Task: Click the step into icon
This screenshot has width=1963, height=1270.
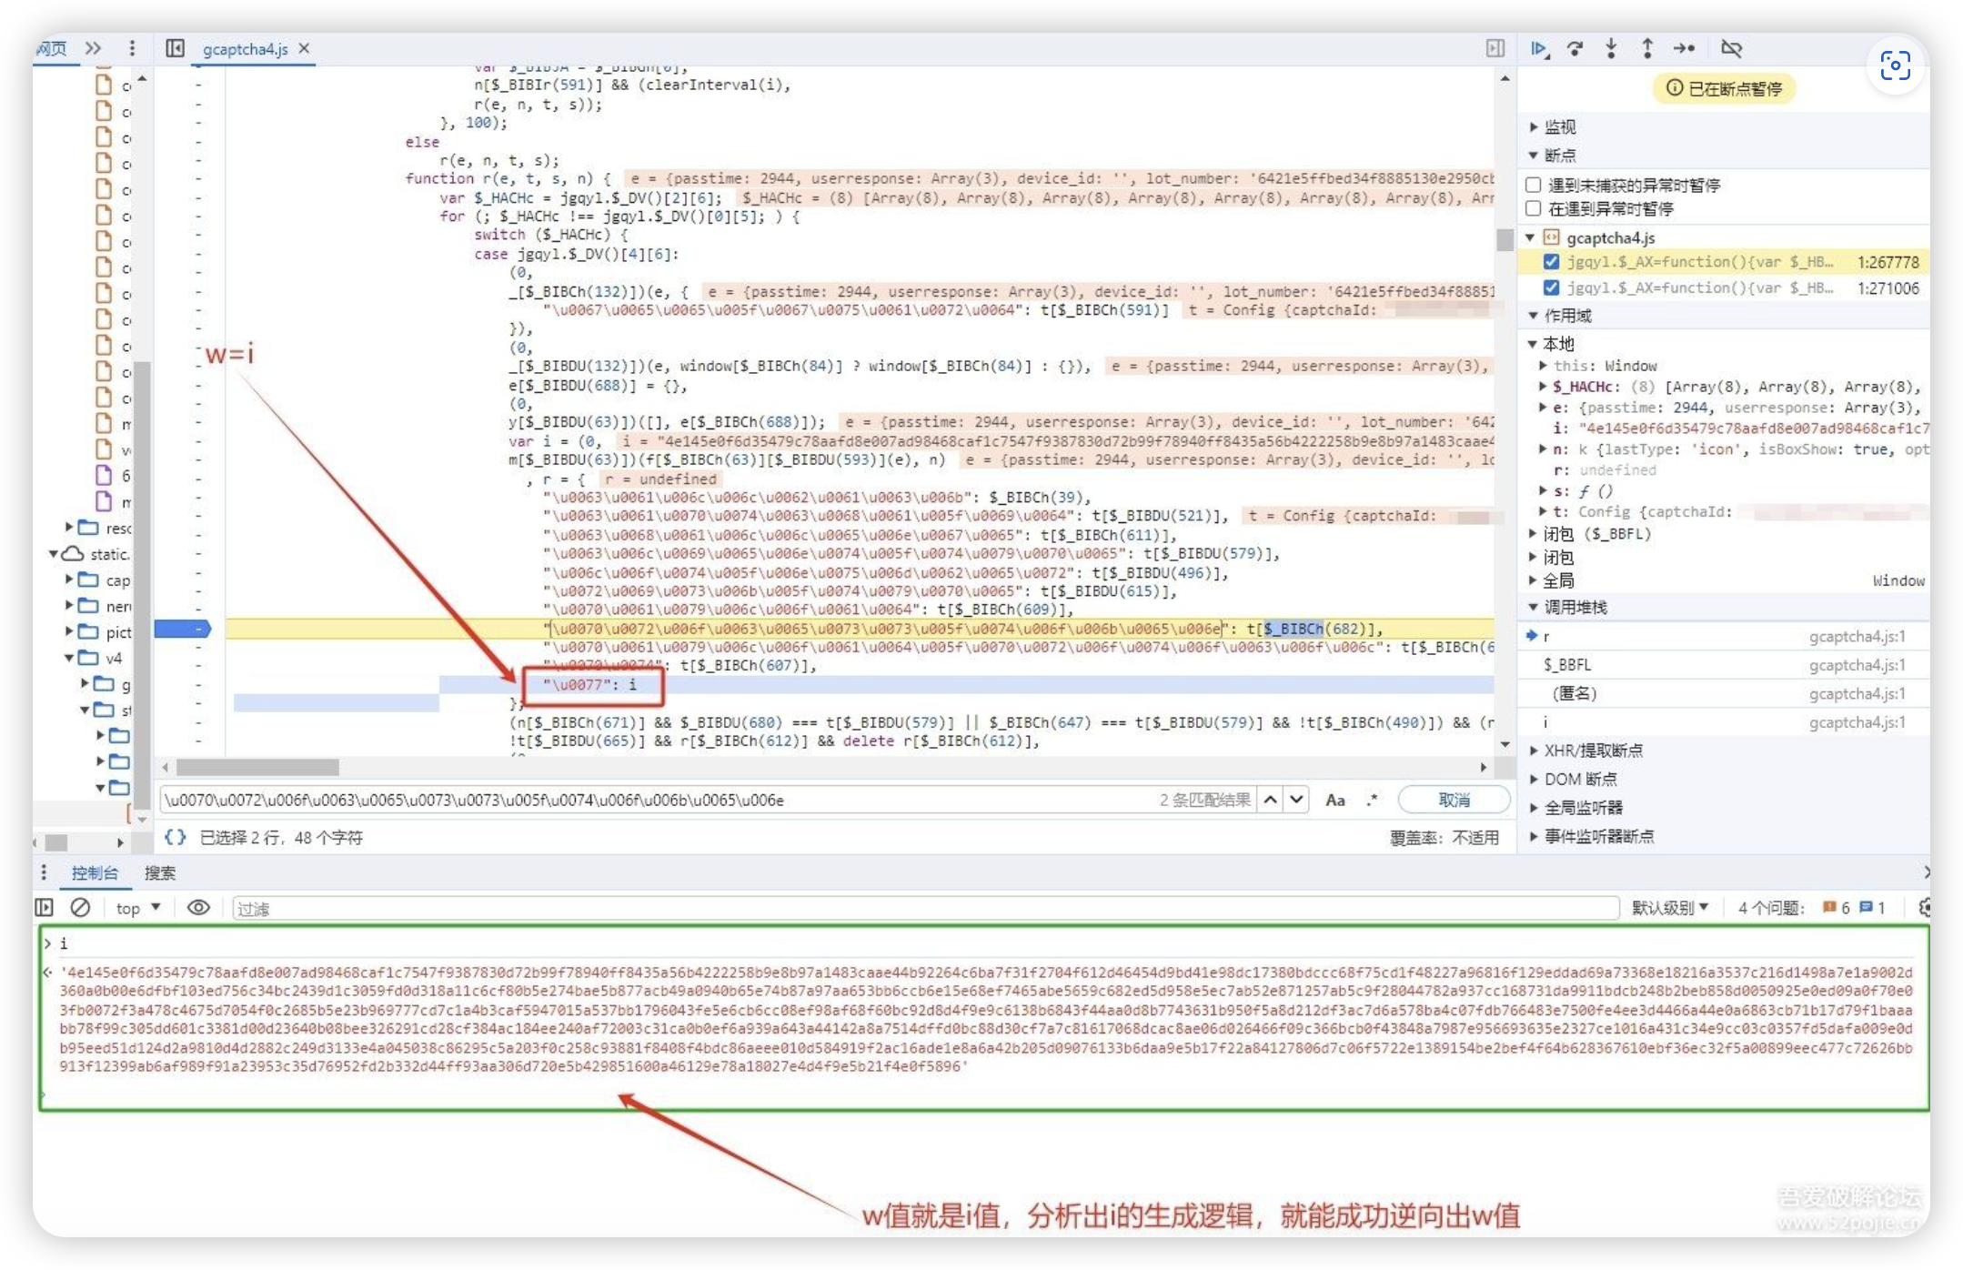Action: tap(1611, 49)
